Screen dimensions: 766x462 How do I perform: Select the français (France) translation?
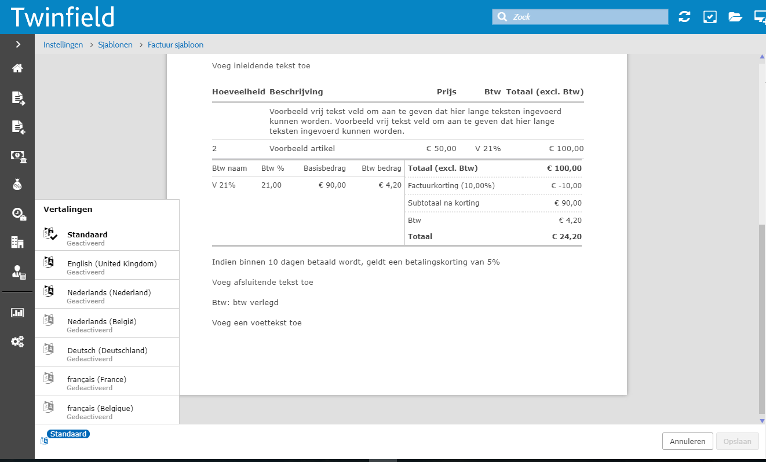[97, 380]
